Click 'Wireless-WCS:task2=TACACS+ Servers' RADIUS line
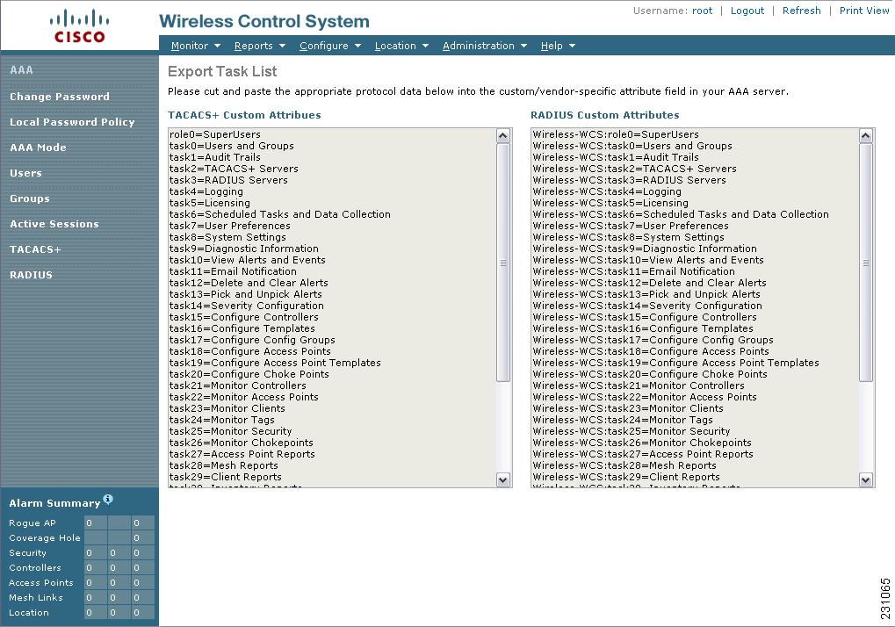The image size is (895, 627). click(635, 169)
